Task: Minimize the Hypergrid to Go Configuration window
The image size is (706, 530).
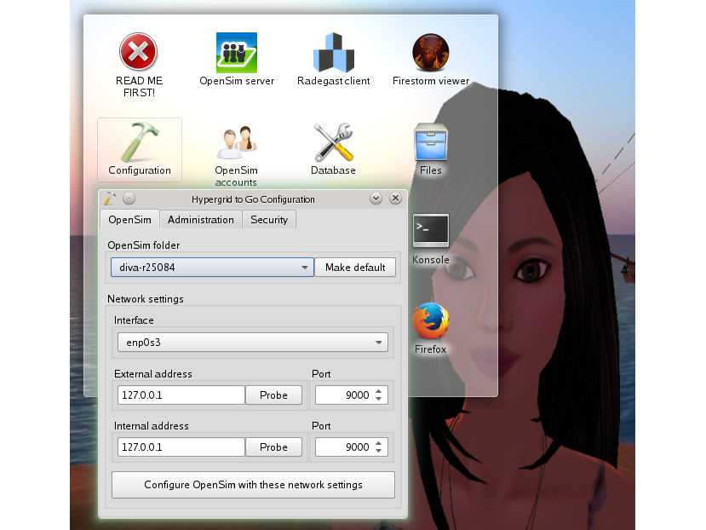Action: click(376, 199)
